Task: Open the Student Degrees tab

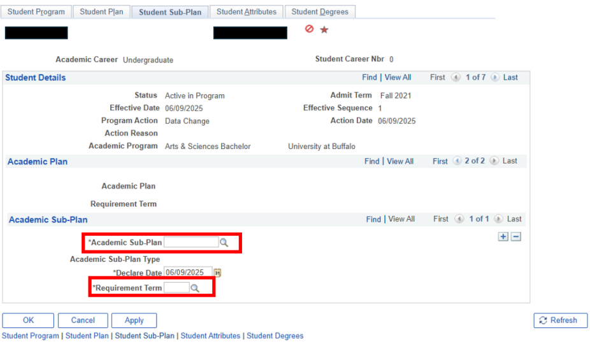Action: pyautogui.click(x=320, y=11)
